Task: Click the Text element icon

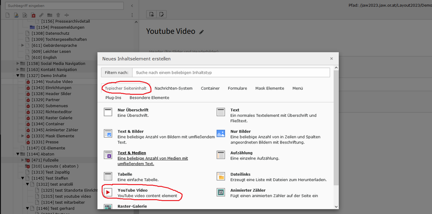Action: pyautogui.click(x=221, y=112)
